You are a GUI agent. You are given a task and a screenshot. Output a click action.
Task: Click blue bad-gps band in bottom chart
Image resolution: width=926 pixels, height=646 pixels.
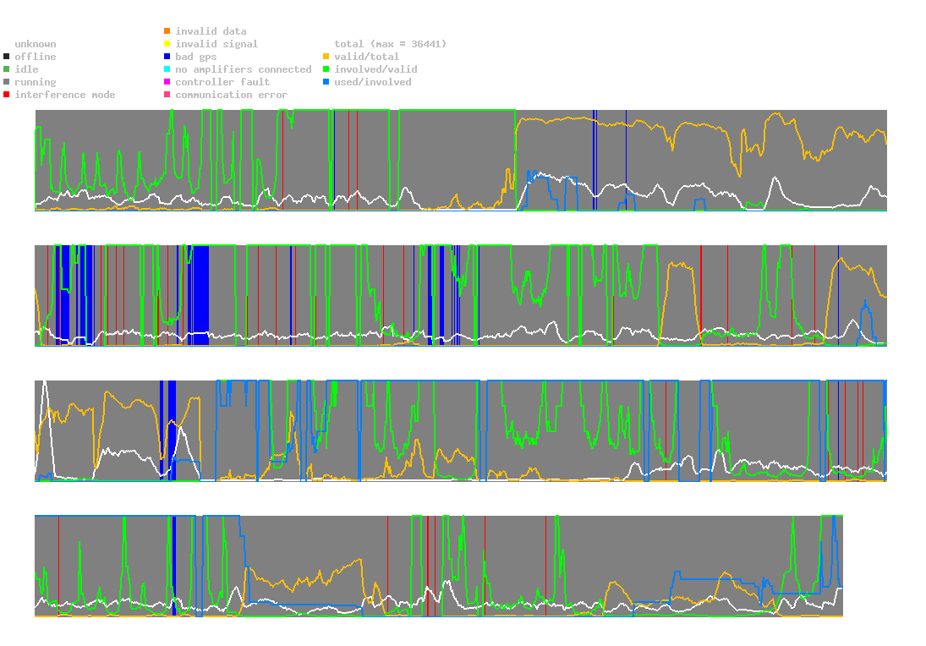tap(174, 566)
